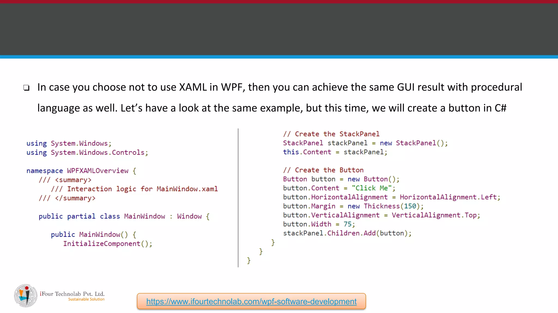
Task: Open the ifourtechnolab wpf-software-development link
Action: pos(251,301)
